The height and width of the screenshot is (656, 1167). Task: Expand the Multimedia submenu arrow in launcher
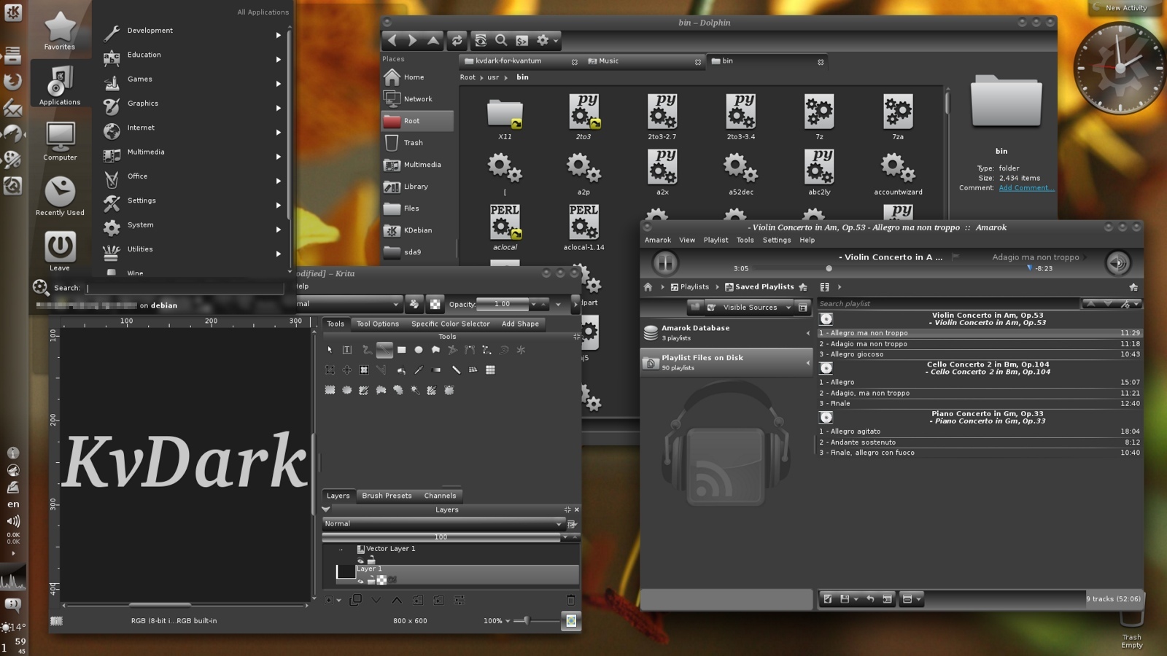[278, 157]
